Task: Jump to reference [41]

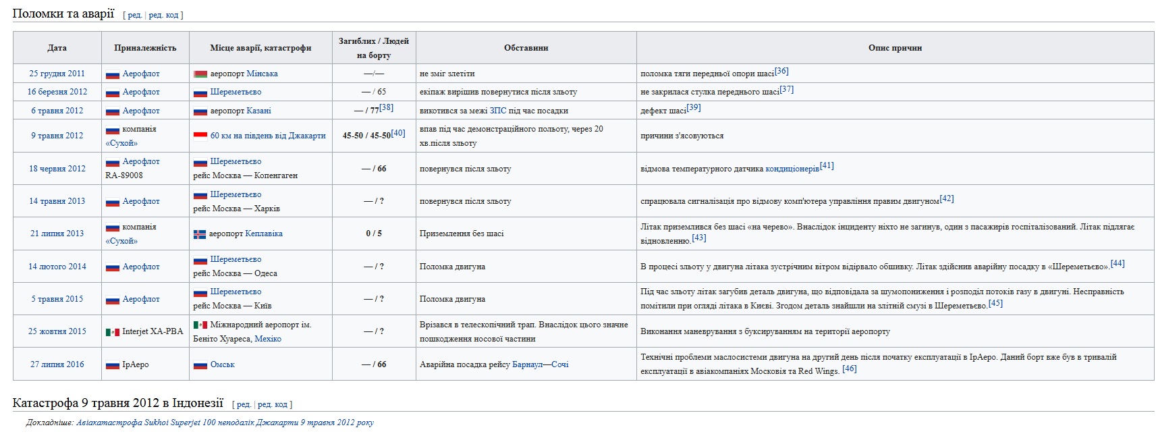Action: pos(827,165)
